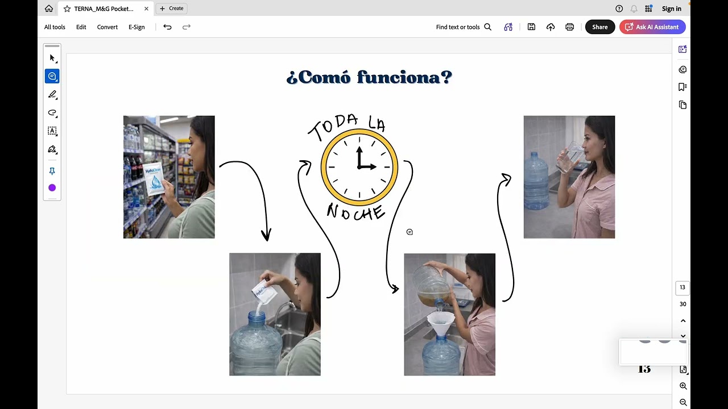The height and width of the screenshot is (409, 728).
Task: Open Ask AI Assistant
Action: pyautogui.click(x=652, y=27)
